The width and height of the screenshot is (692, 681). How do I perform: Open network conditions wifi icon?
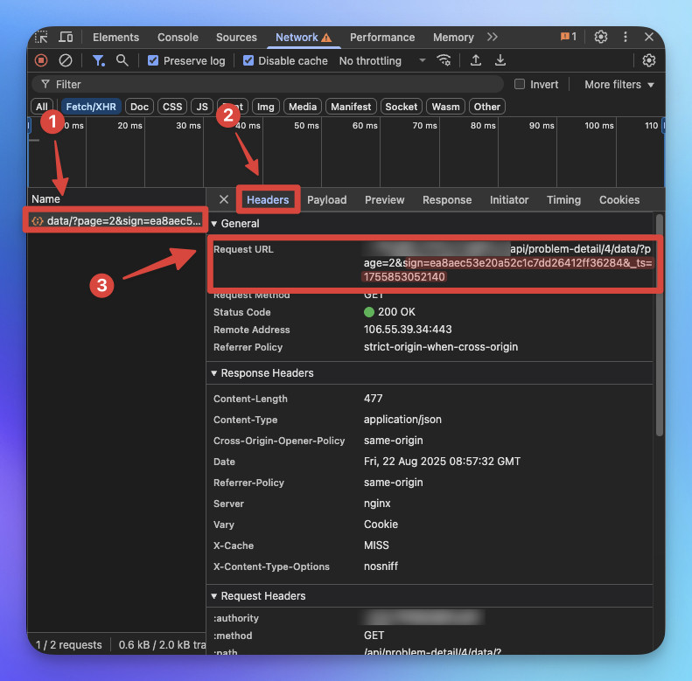tap(444, 60)
